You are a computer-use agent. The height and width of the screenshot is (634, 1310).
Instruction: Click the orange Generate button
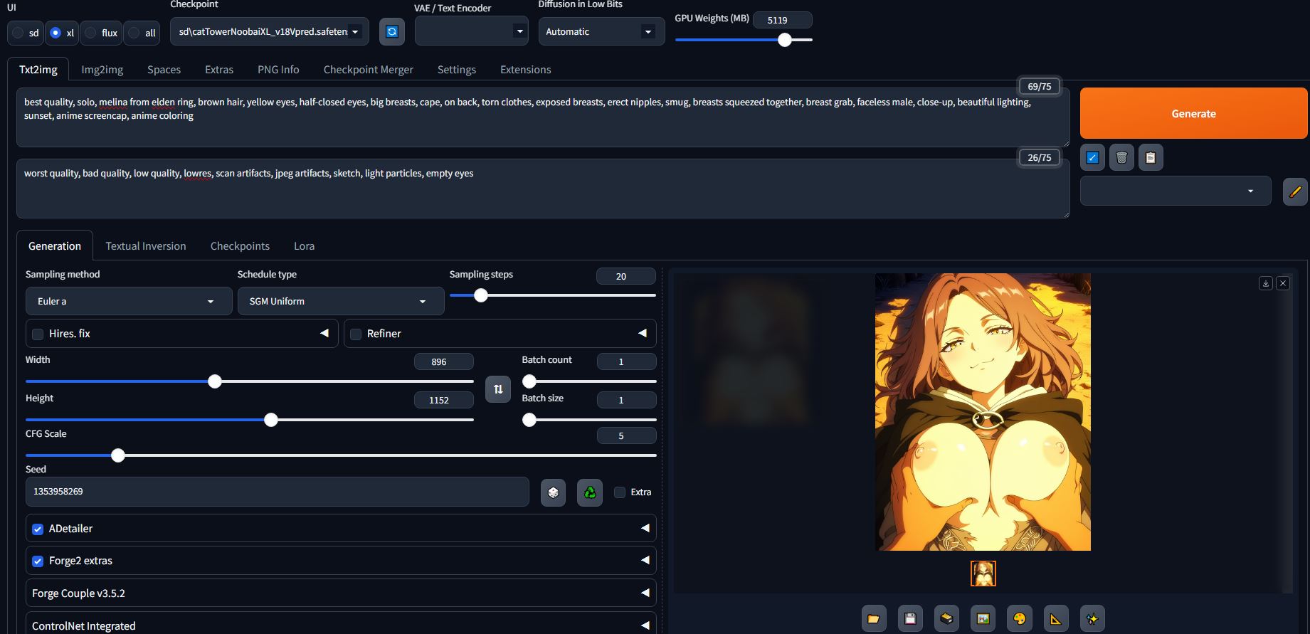pos(1193,113)
